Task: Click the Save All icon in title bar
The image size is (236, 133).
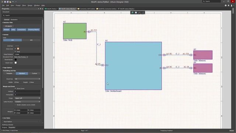Action: coord(7,2)
